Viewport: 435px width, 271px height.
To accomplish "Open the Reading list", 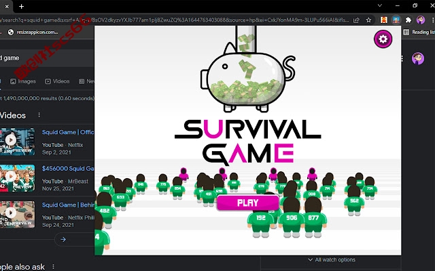I will 419,32.
